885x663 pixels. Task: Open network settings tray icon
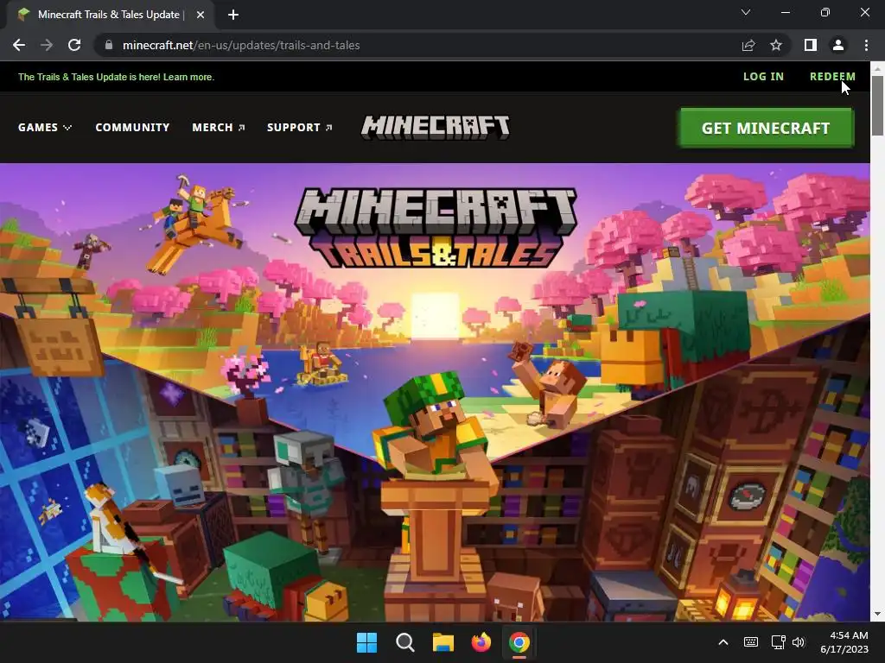(x=778, y=642)
